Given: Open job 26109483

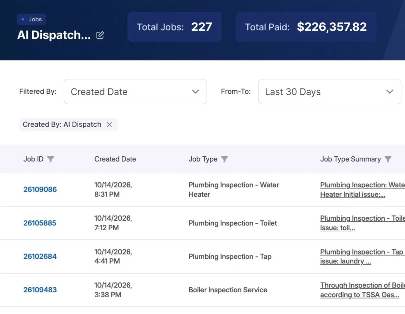Looking at the screenshot, I should click(40, 290).
